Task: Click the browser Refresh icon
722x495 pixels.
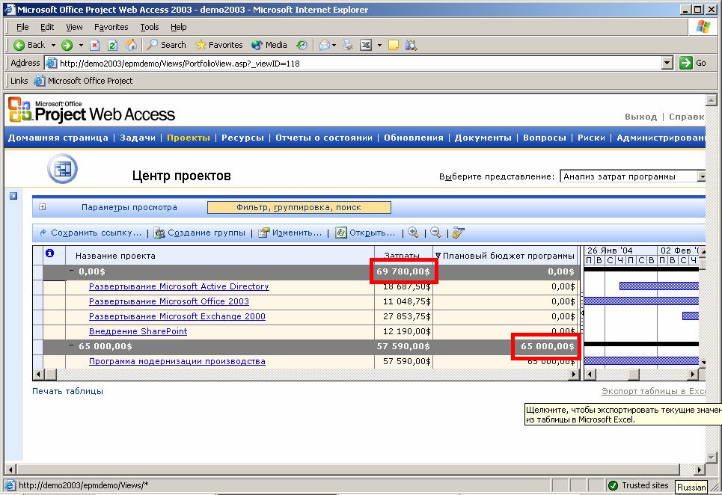Action: tap(113, 45)
